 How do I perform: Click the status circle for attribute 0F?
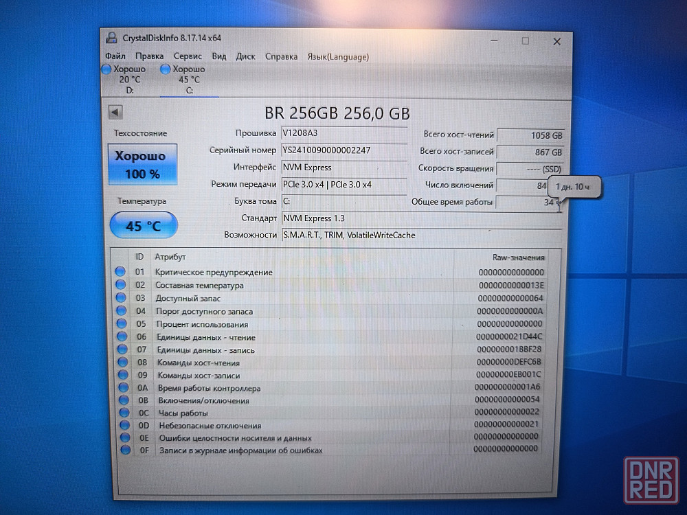[125, 450]
